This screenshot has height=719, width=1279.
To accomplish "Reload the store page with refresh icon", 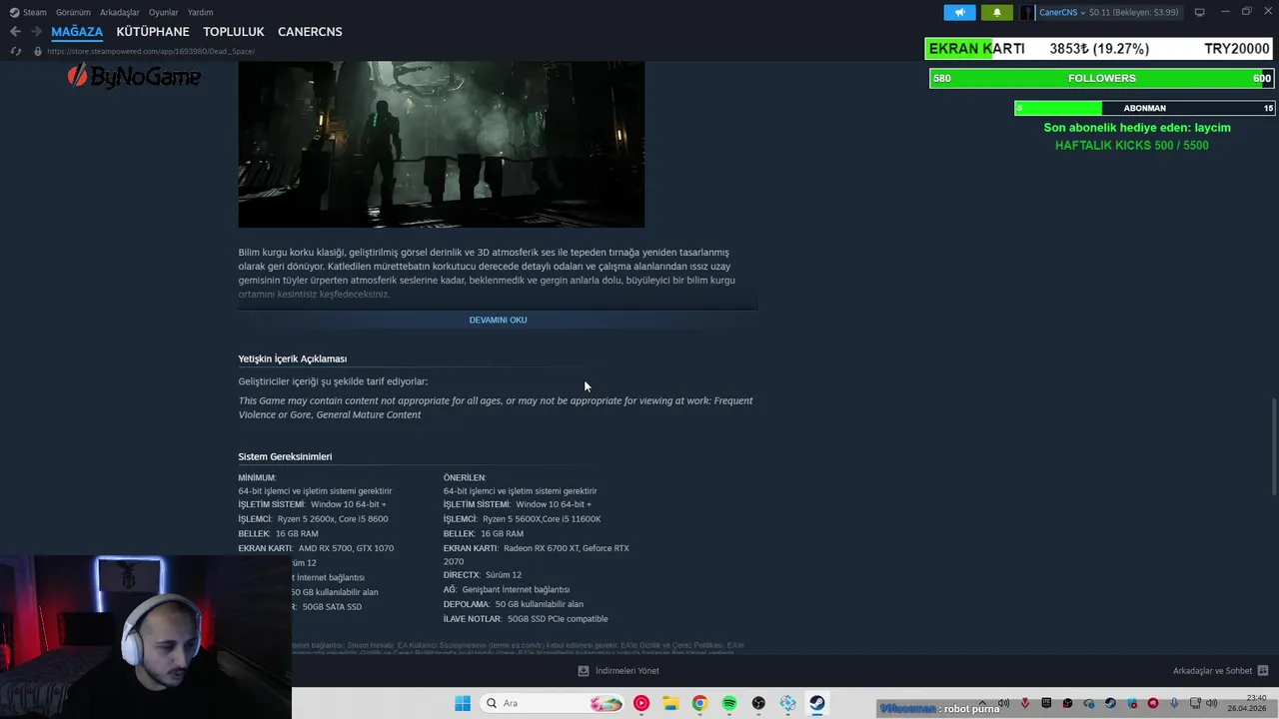I will tap(16, 51).
